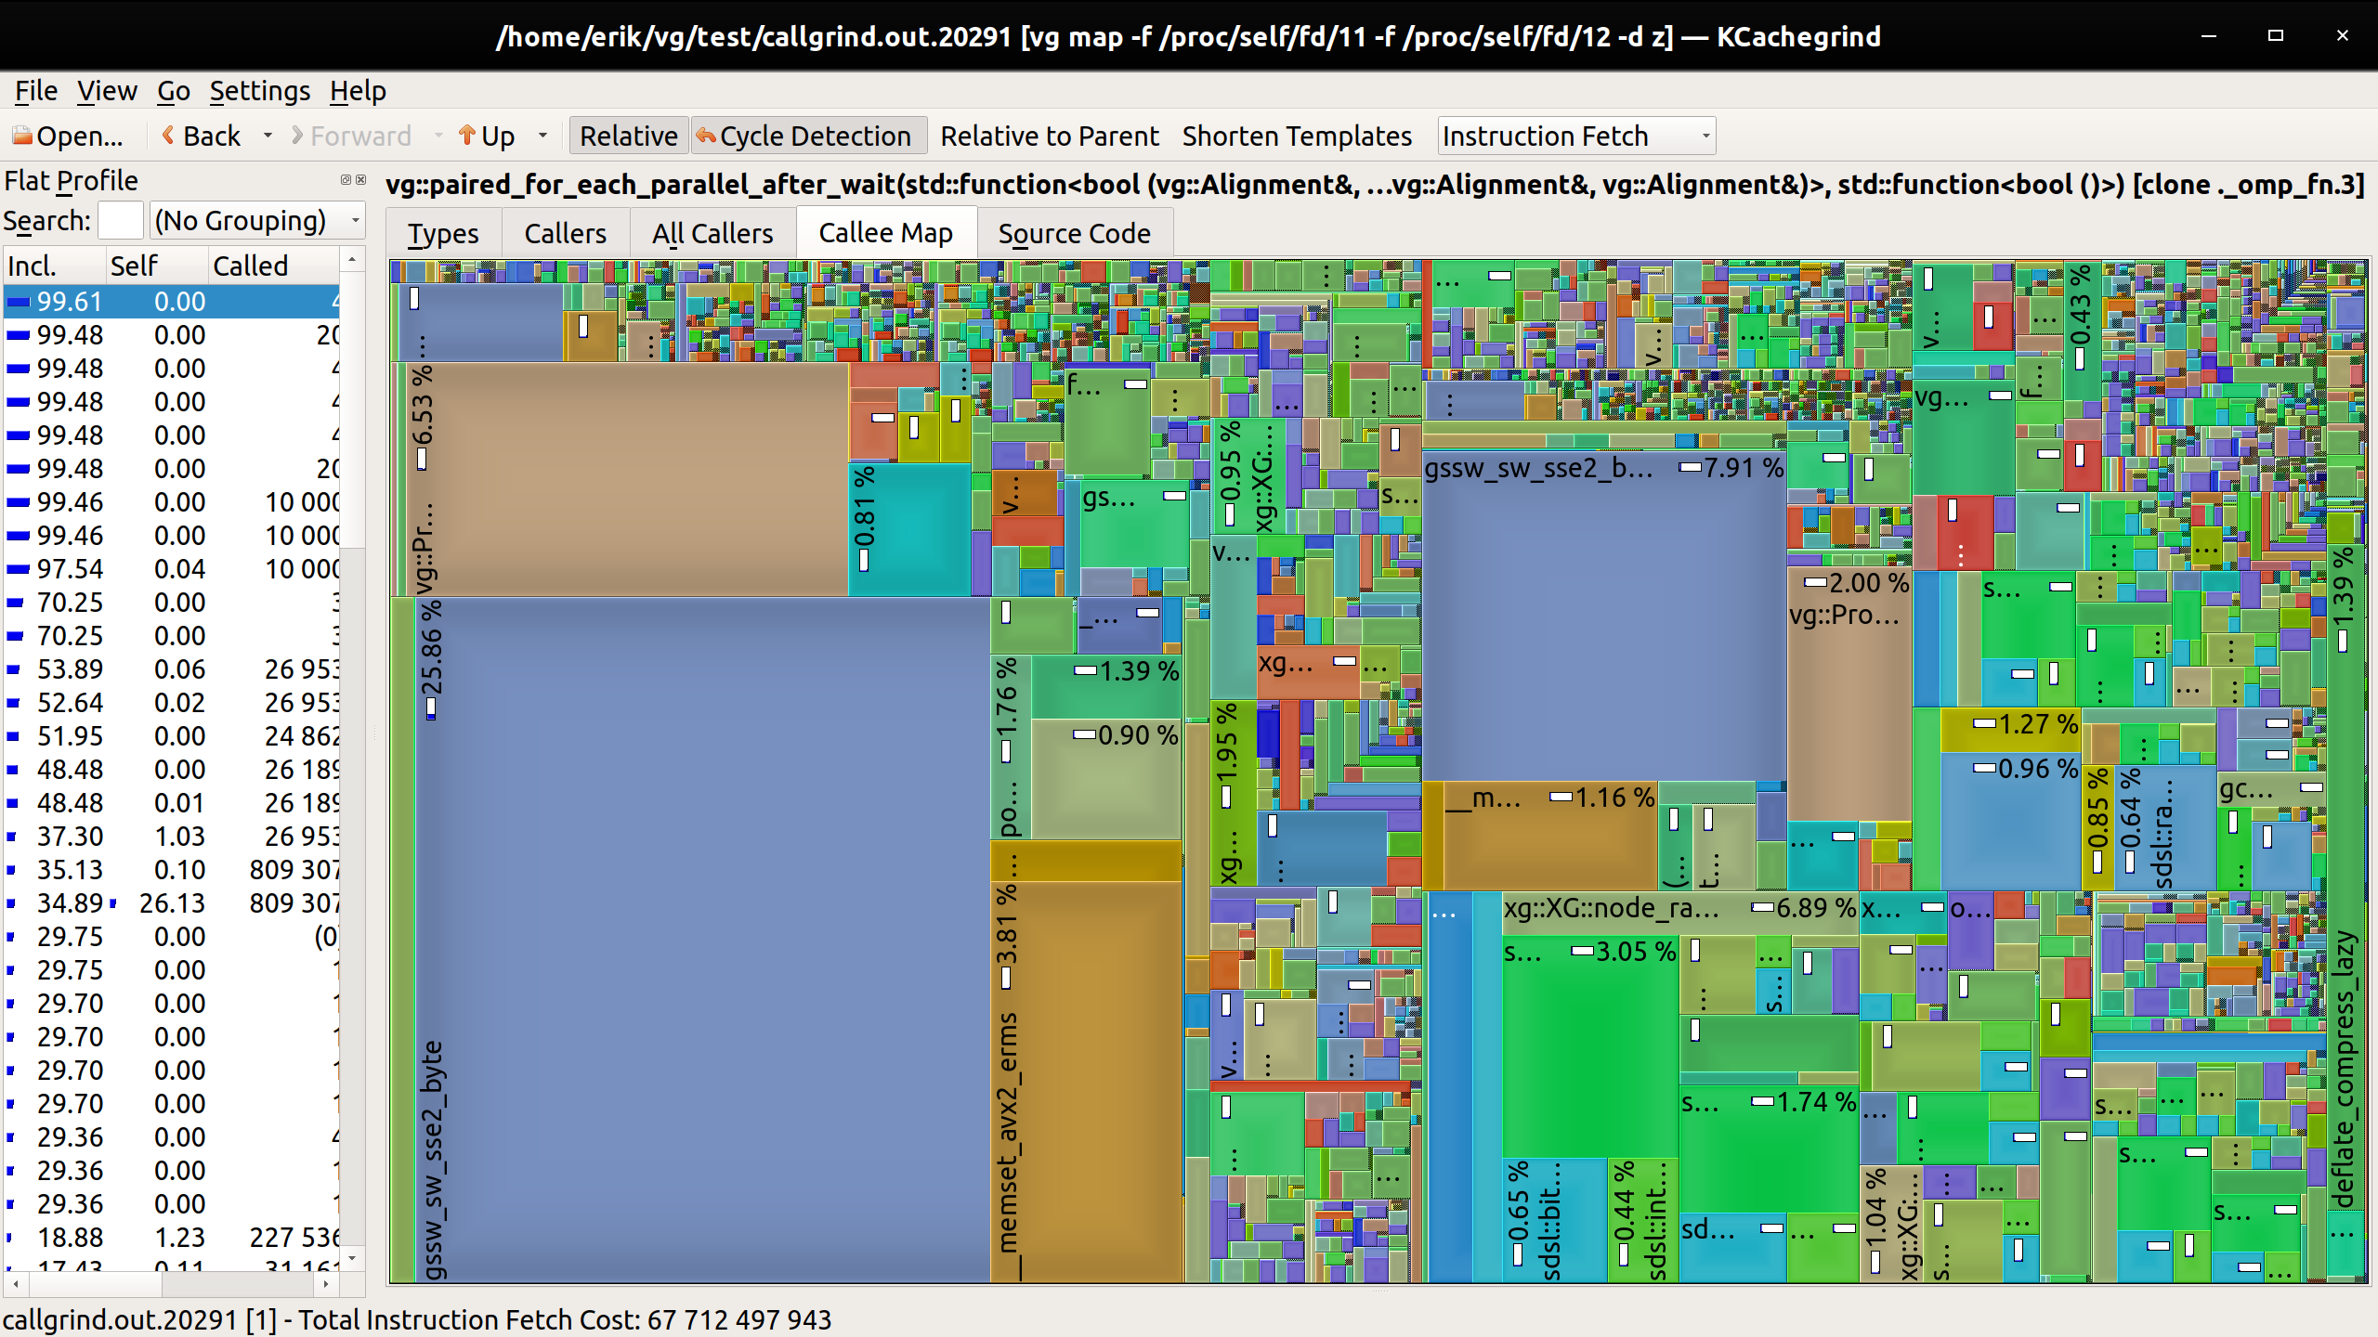Enable Relative to Parent mode
The width and height of the screenshot is (2378, 1337).
(1050, 136)
